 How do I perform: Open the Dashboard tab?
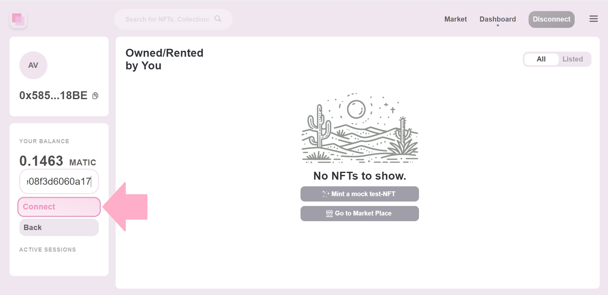497,19
